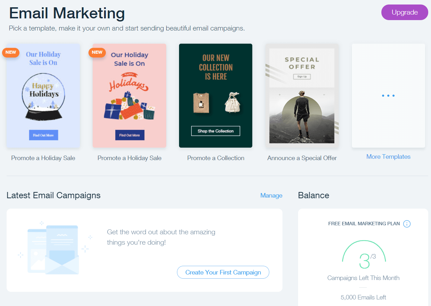The width and height of the screenshot is (431, 306).
Task: Click the info icon beside FREE EMAIL MARKETING PLAN
Action: coord(406,224)
